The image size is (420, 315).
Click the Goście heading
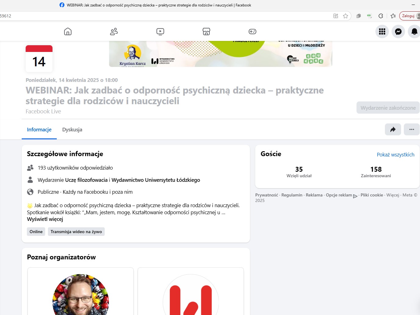tap(271, 154)
